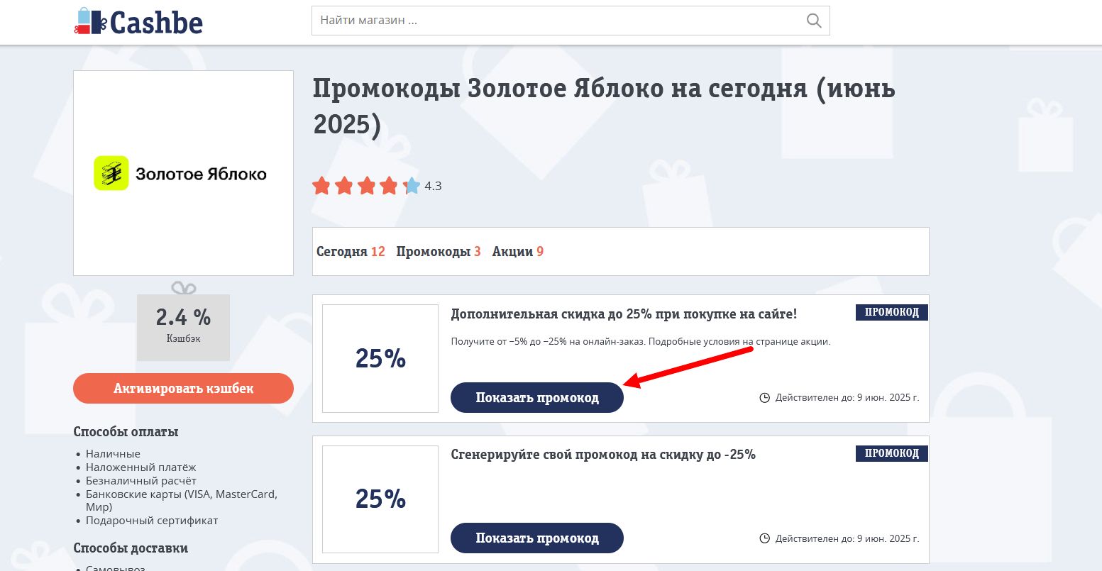1102x571 pixels.
Task: Click the ПРОМОКОД label on the first offer
Action: click(x=892, y=312)
